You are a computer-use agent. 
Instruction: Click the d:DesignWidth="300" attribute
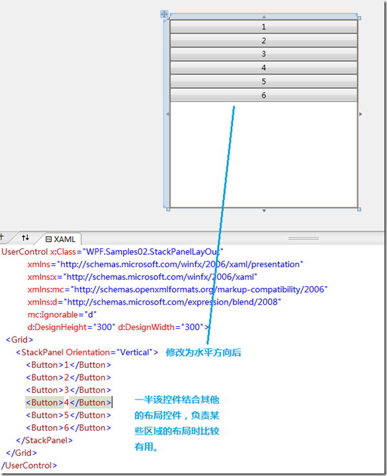(161, 327)
